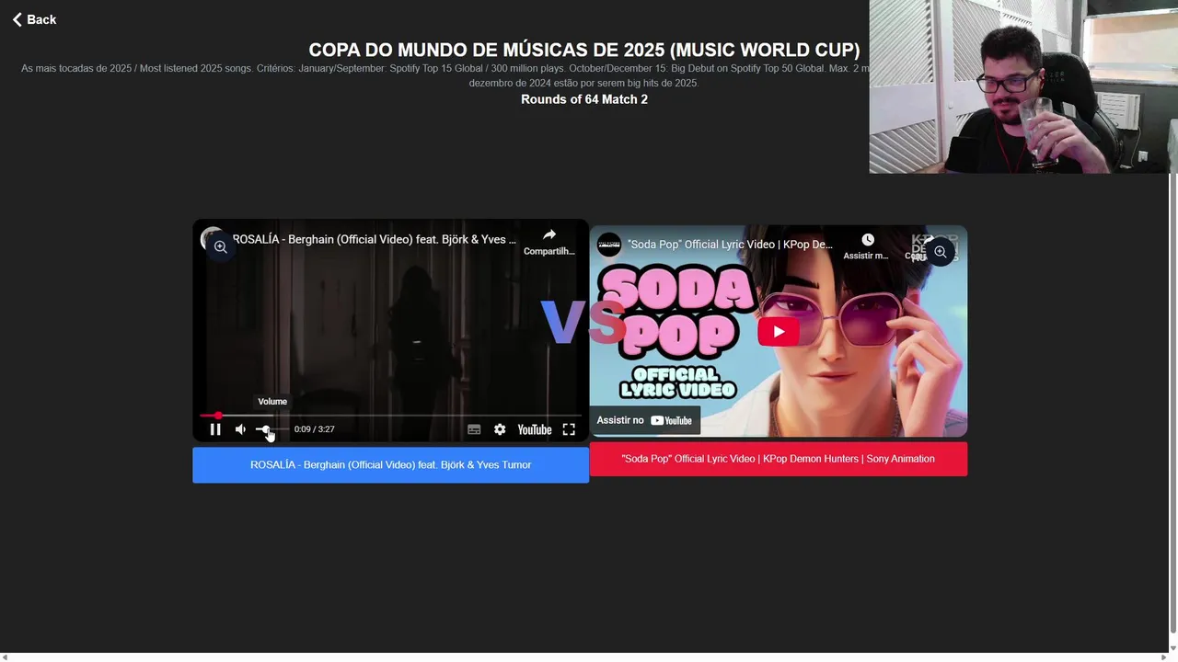The height and width of the screenshot is (662, 1178).
Task: Zoom the Berghain video with magnifier icon
Action: point(220,246)
